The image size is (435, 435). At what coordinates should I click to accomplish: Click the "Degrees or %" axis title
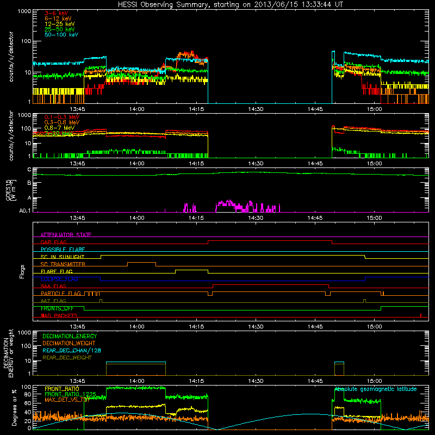coord(14,407)
